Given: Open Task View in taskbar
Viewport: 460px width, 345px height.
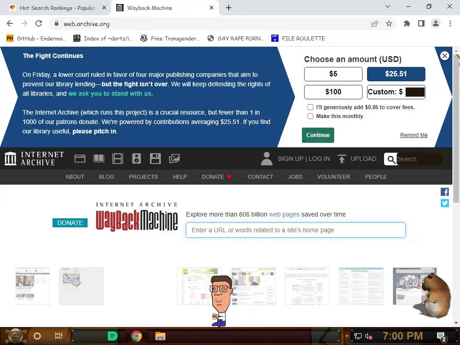Looking at the screenshot, I should tap(59, 336).
